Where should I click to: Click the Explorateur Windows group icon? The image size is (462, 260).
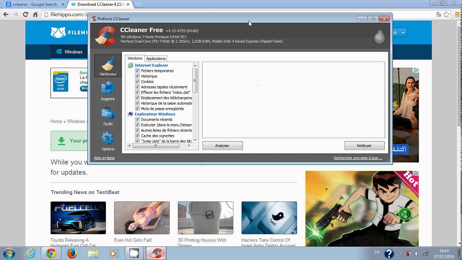(x=130, y=114)
